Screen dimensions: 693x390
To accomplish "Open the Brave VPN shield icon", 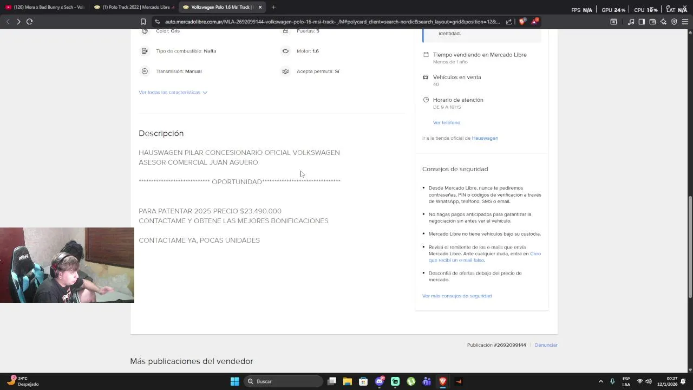I will click(674, 22).
